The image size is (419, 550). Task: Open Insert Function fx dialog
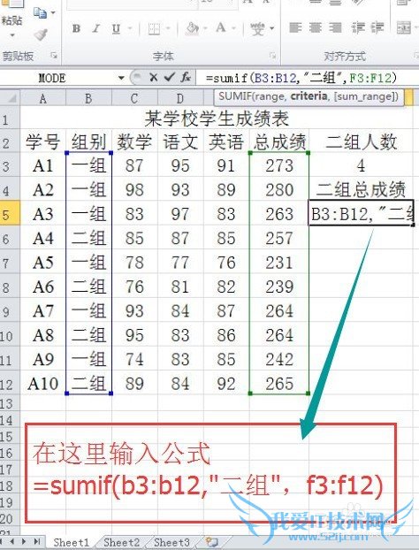click(x=186, y=77)
